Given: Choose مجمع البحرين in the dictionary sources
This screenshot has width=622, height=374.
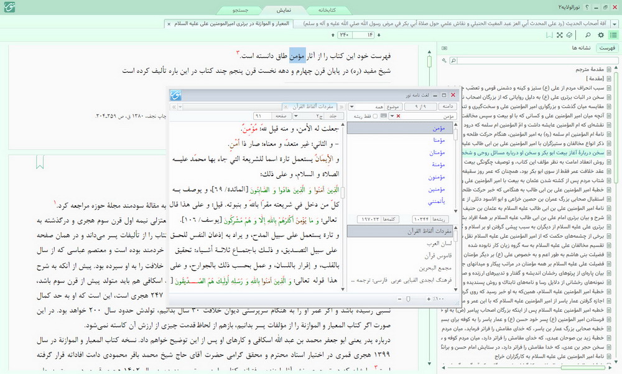Looking at the screenshot, I should pos(435,268).
